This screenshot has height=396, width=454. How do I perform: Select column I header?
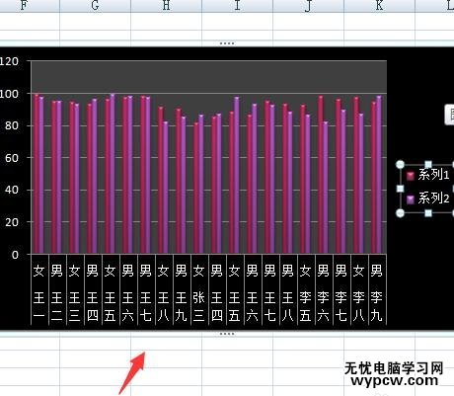237,6
